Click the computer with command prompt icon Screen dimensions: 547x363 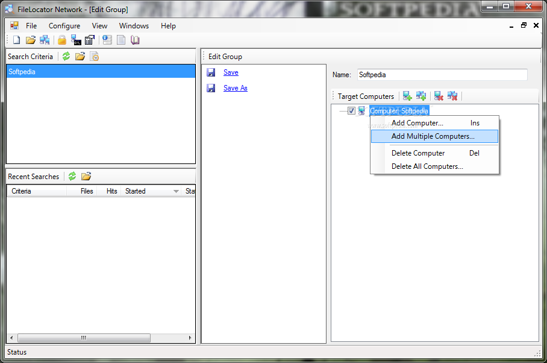pos(76,40)
